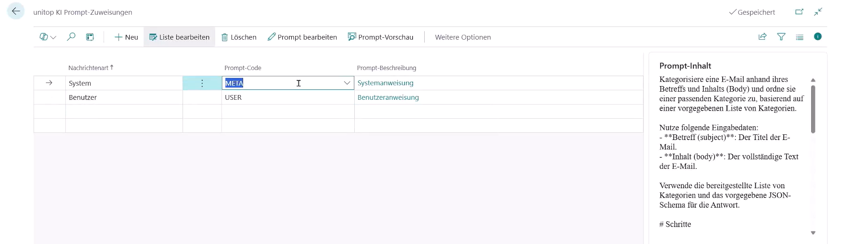
Task: Expand the META Prompt-Code dropdown arrow
Action: click(347, 83)
